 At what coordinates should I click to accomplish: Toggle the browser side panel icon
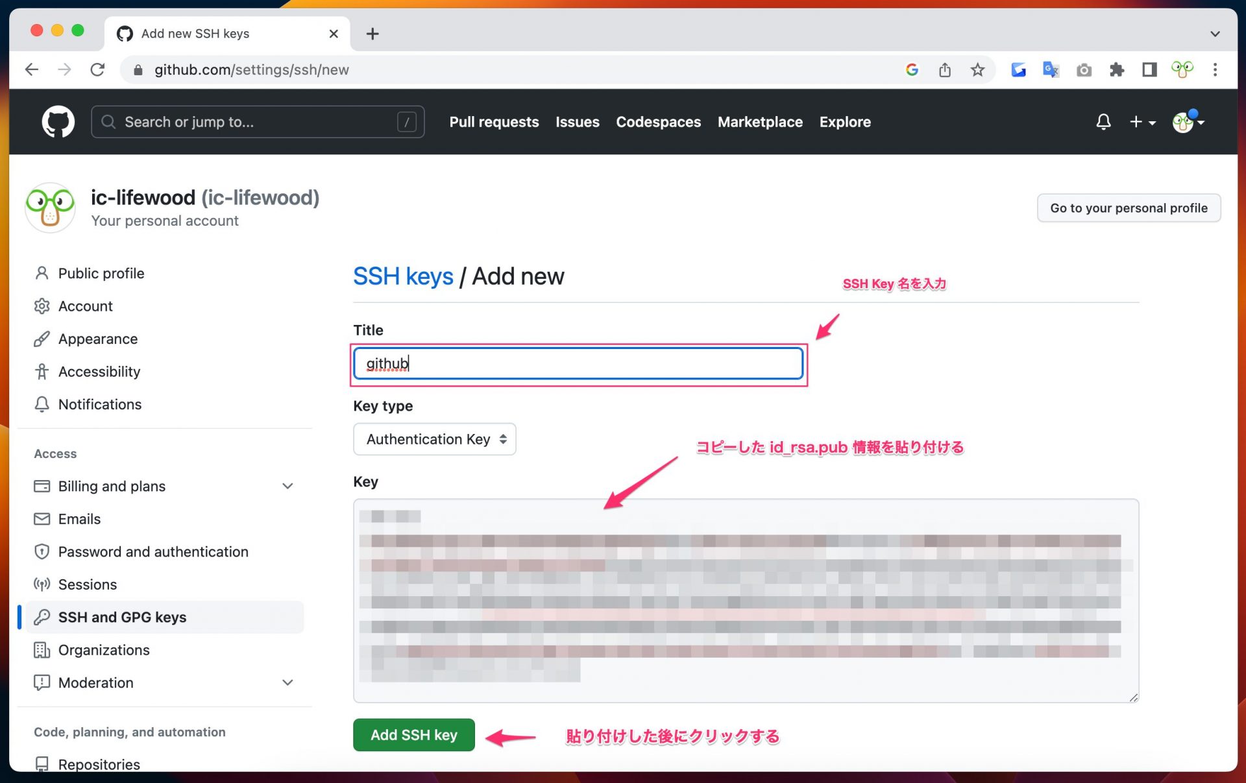[x=1149, y=69]
